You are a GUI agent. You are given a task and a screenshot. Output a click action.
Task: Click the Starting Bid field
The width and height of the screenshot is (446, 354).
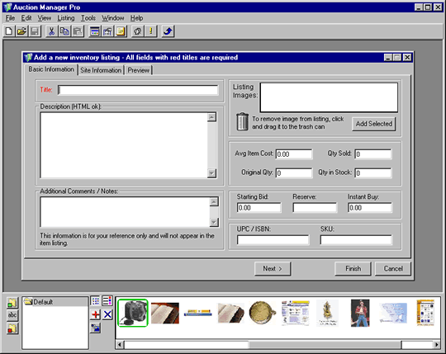coord(259,208)
